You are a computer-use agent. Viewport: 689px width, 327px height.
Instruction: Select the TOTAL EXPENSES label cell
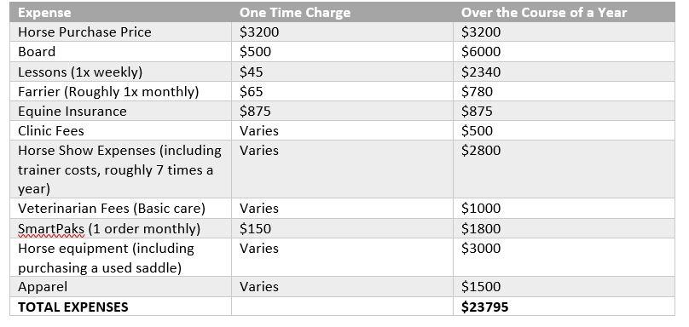[x=120, y=307]
